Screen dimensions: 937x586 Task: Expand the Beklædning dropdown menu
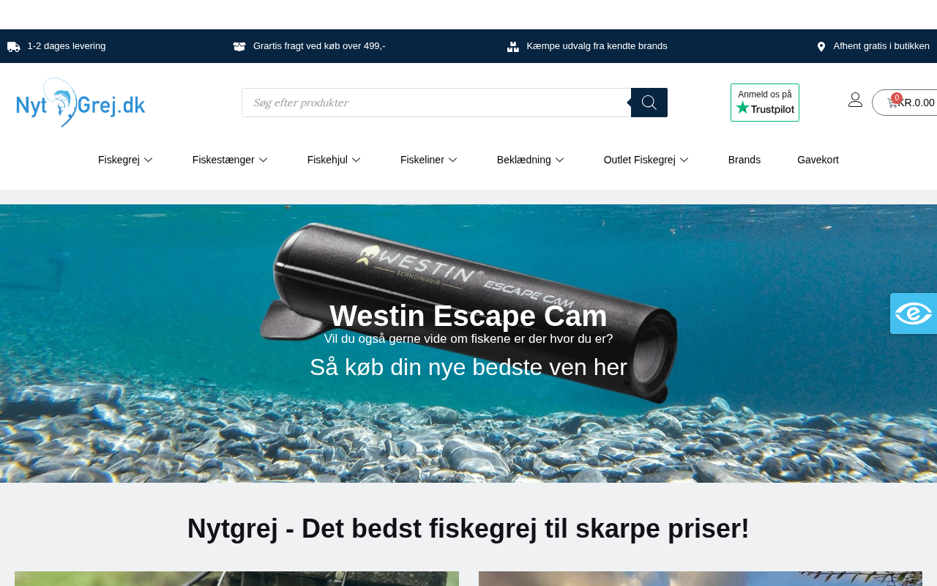pyautogui.click(x=531, y=160)
